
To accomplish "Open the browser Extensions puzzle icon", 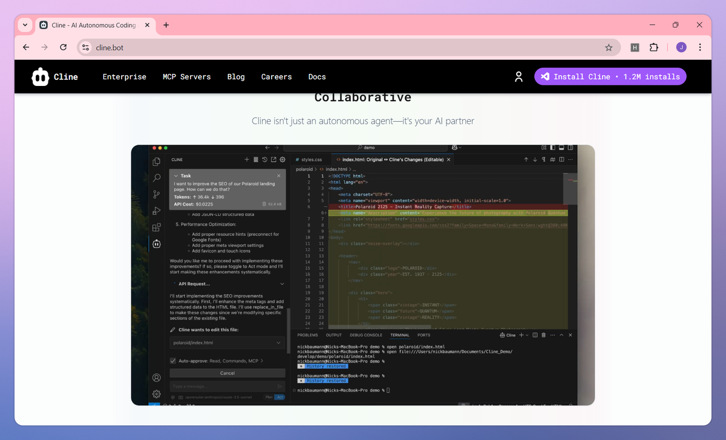I will pyautogui.click(x=653, y=47).
